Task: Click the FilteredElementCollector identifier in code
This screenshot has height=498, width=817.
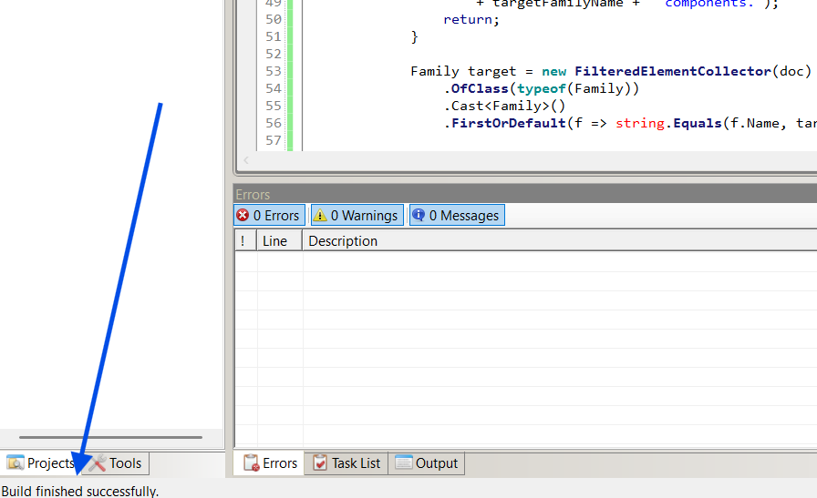Action: pyautogui.click(x=673, y=71)
